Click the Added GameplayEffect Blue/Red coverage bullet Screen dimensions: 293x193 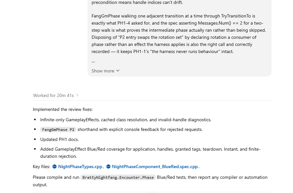(x=150, y=153)
